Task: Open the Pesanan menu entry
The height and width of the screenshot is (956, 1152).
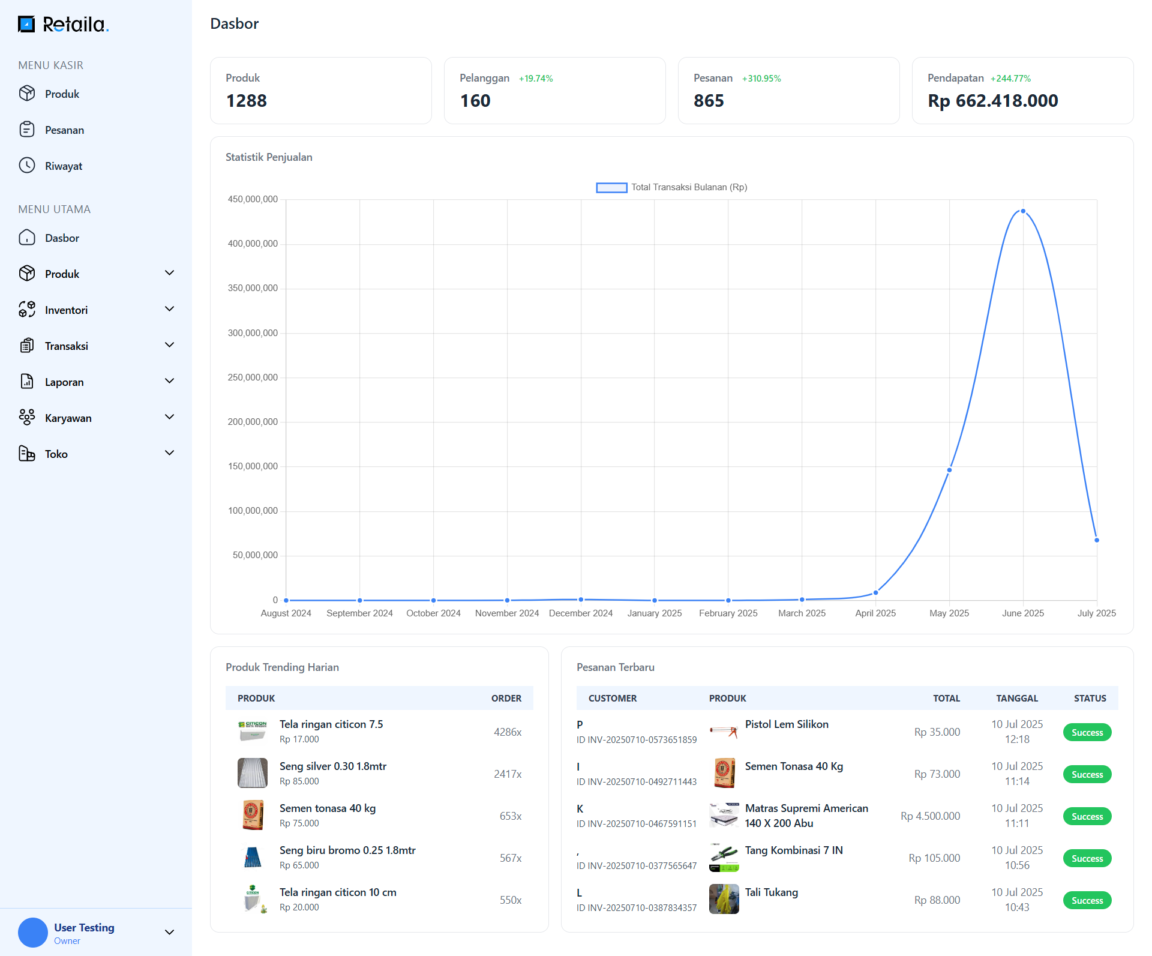Action: tap(64, 130)
